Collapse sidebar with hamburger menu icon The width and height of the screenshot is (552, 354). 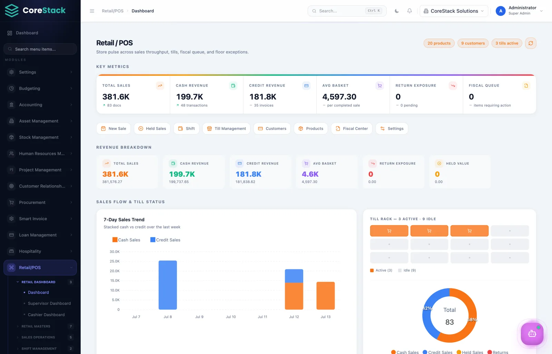[x=92, y=11]
